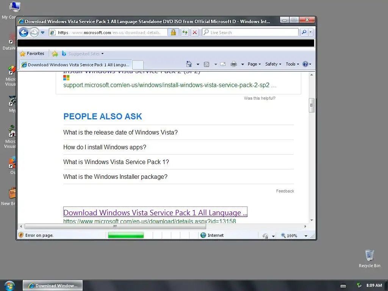Screen dimensions: 388x291
Task: Click the vertical scrollbar down arrow
Action: (311, 220)
